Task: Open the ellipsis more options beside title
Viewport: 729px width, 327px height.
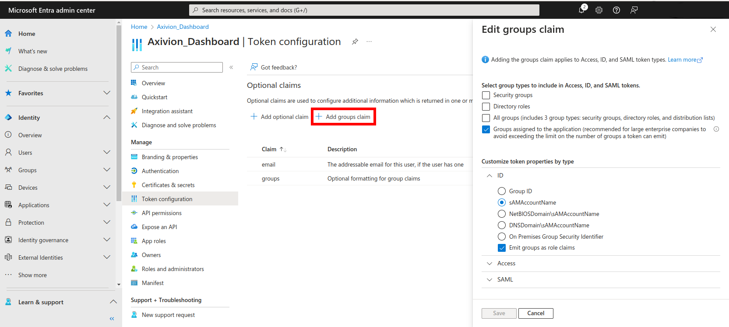Action: coord(369,42)
